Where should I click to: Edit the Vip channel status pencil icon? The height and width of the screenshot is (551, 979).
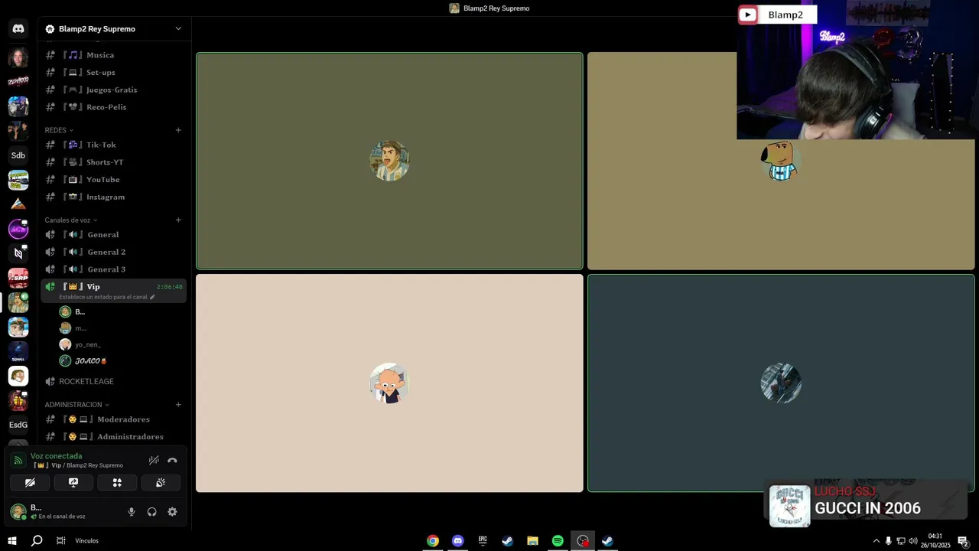[152, 297]
